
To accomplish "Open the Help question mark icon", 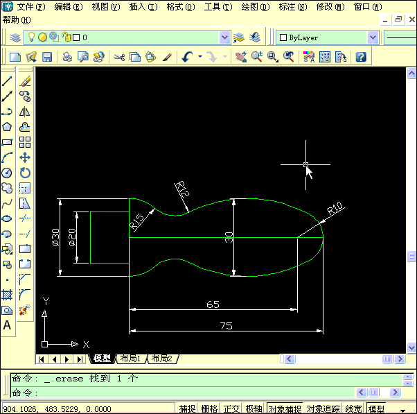I will [361, 57].
